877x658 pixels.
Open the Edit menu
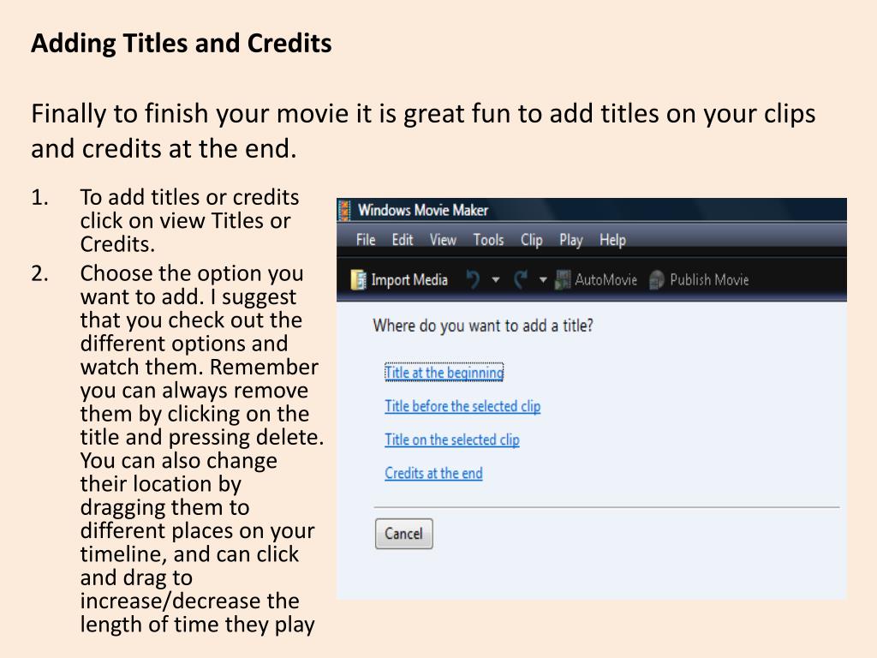[x=403, y=240]
